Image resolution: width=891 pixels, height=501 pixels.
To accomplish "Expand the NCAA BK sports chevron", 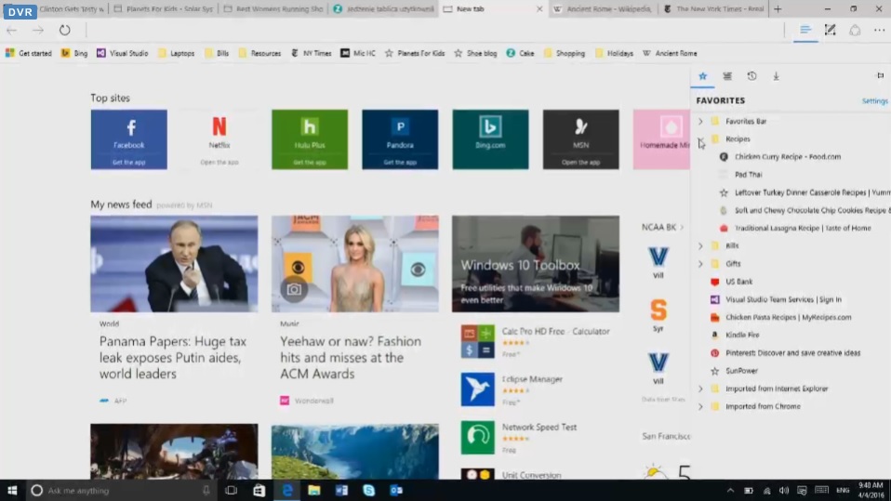I will pos(682,227).
